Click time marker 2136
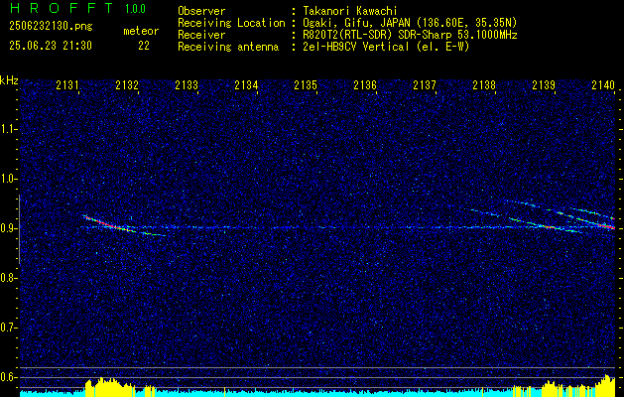 click(x=365, y=85)
